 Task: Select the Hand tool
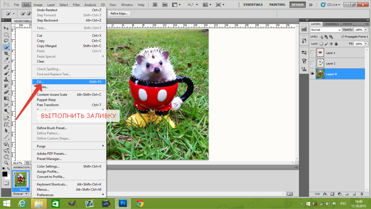pyautogui.click(x=6, y=156)
